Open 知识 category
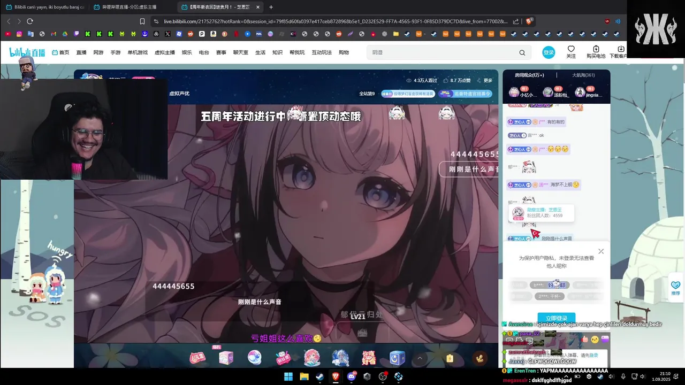 (x=277, y=52)
